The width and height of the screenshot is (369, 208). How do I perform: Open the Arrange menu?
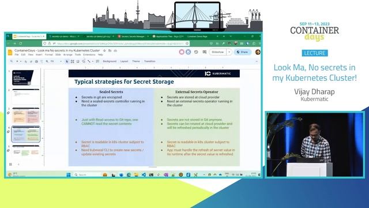[x=68, y=55]
